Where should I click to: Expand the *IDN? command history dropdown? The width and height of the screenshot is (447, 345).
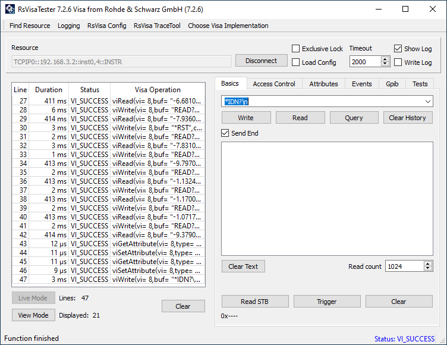click(427, 102)
